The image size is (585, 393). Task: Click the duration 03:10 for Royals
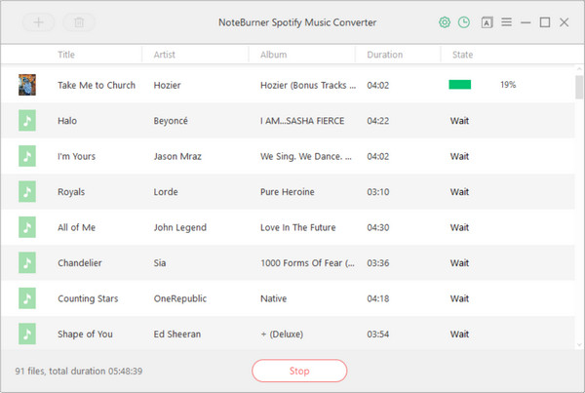pyautogui.click(x=378, y=192)
